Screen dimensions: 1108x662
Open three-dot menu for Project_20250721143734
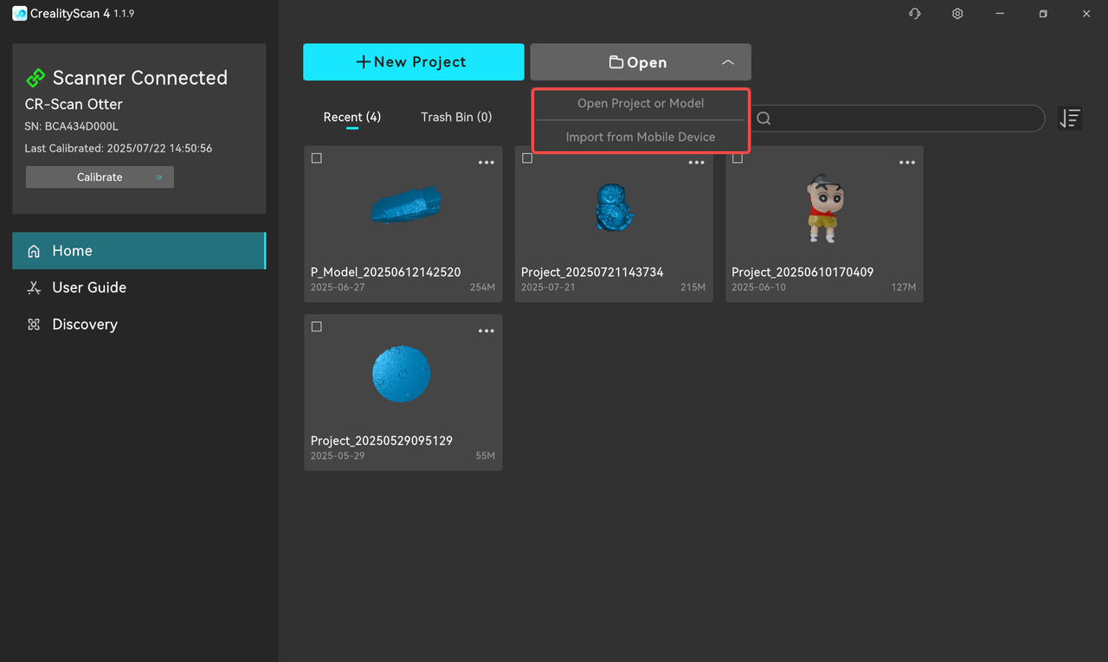click(697, 163)
